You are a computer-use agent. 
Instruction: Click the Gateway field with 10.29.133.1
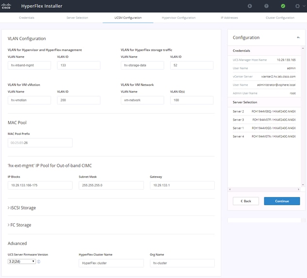[182, 185]
